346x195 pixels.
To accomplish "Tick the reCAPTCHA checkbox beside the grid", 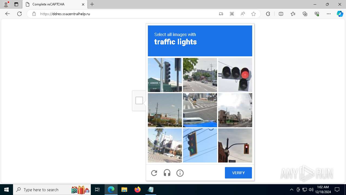I will [139, 100].
